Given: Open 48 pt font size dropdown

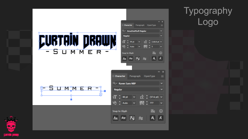Looking at the screenshot, I should 134,97.
